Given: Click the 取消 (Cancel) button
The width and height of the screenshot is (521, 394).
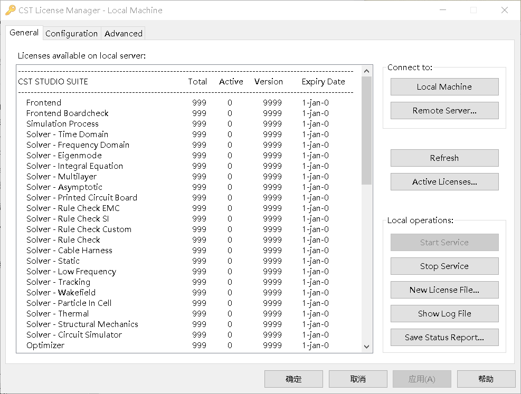Looking at the screenshot, I should [358, 379].
